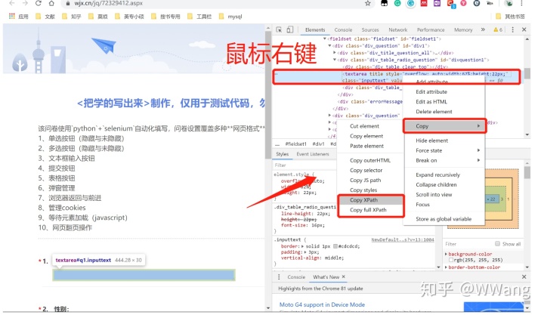Viewport: 544px width, 315px height.
Task: Open the Event Listeners tab
Action: point(313,154)
